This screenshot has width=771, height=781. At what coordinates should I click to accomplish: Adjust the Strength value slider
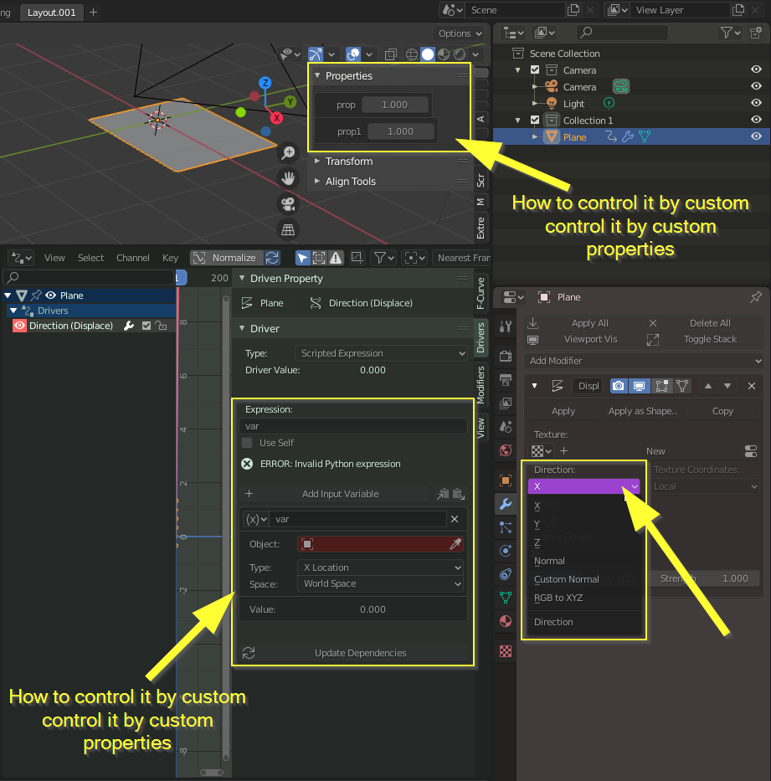point(704,578)
